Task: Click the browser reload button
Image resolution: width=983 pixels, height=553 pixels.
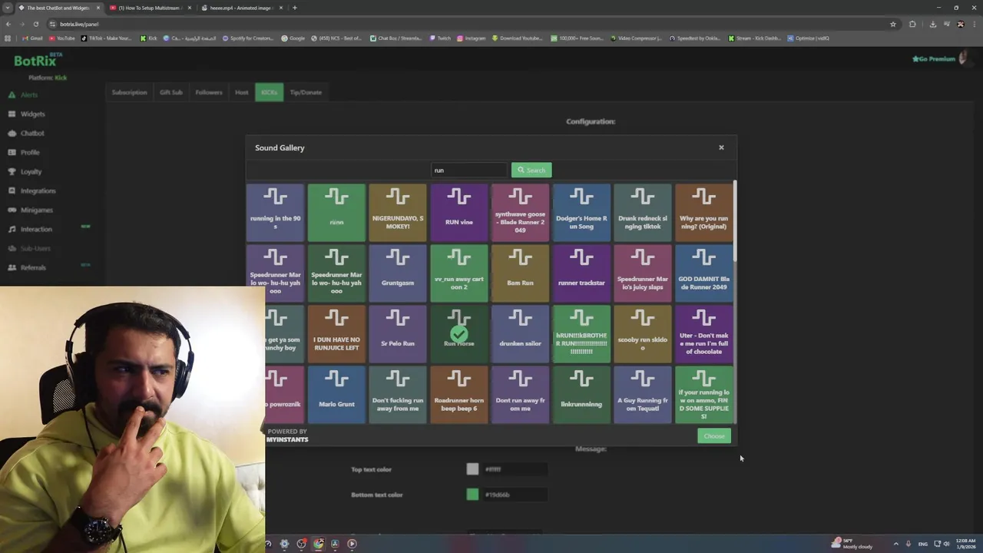Action: pyautogui.click(x=35, y=24)
